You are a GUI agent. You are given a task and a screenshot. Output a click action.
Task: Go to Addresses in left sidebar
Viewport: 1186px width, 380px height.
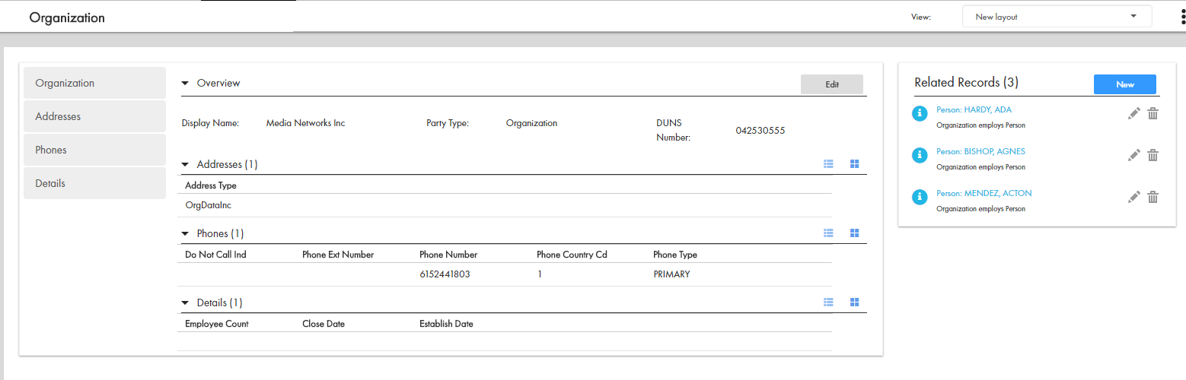[94, 116]
